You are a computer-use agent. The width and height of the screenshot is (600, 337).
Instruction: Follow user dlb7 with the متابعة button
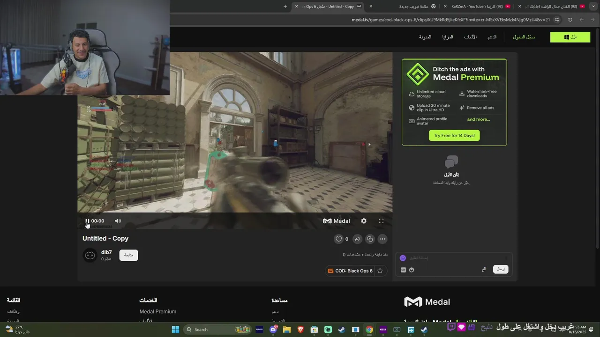tap(128, 255)
